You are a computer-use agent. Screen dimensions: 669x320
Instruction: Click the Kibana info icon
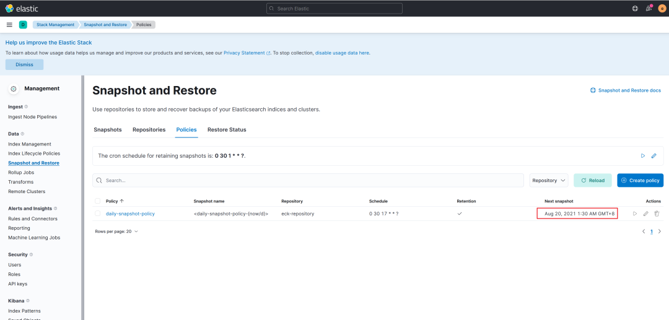click(x=27, y=300)
